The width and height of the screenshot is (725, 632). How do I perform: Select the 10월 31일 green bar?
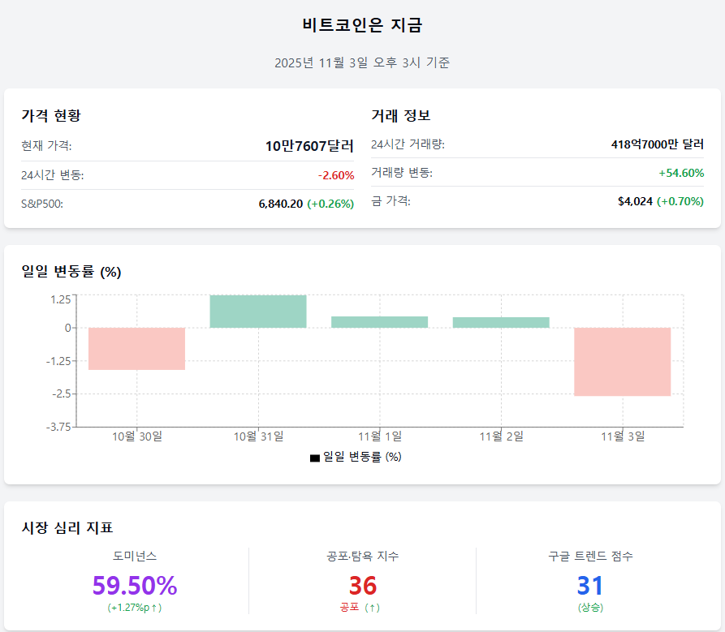[x=258, y=312]
